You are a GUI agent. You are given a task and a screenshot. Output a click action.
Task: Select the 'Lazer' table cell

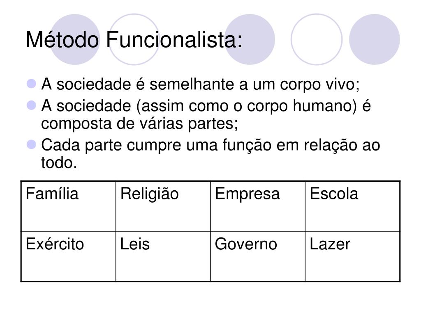tap(352, 256)
